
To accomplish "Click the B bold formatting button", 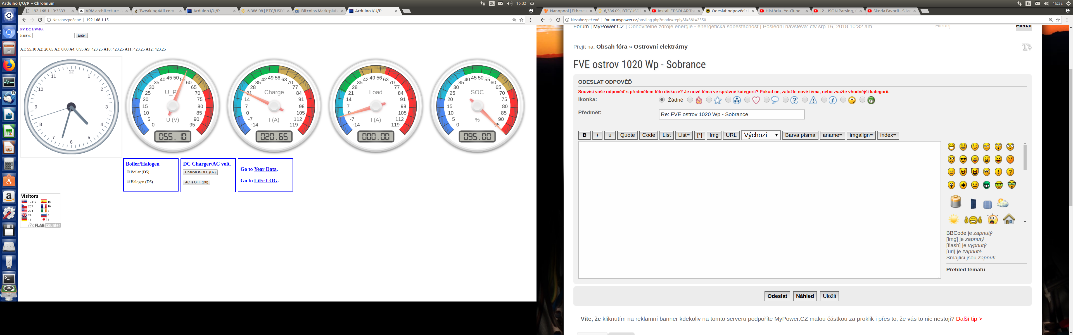I will [x=584, y=135].
